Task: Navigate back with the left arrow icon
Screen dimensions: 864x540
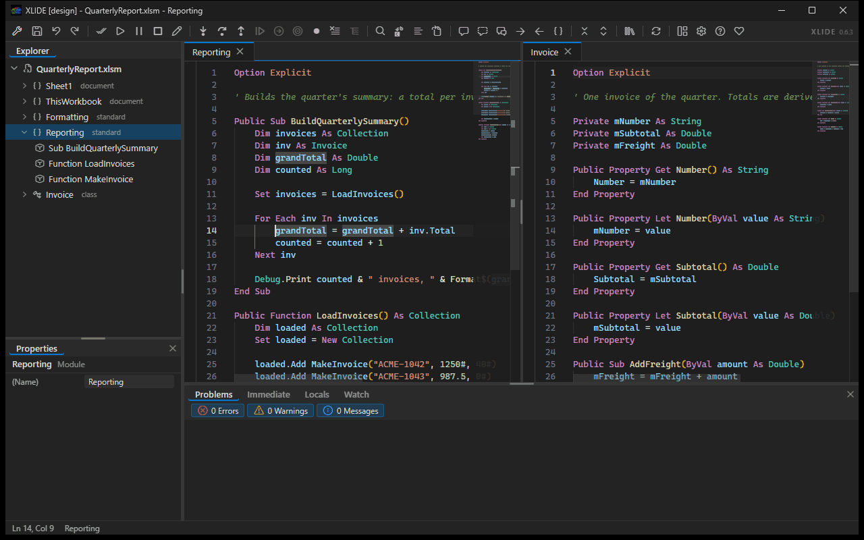Action: pos(539,31)
